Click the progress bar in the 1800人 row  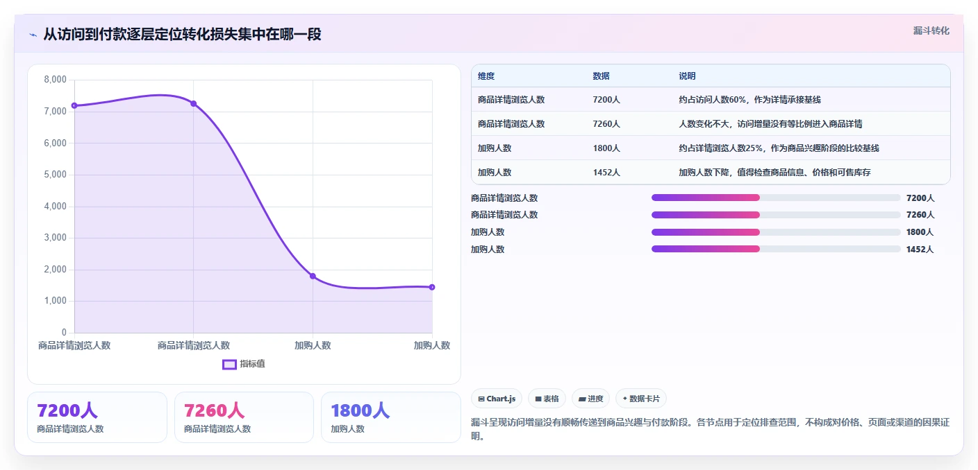(x=776, y=232)
